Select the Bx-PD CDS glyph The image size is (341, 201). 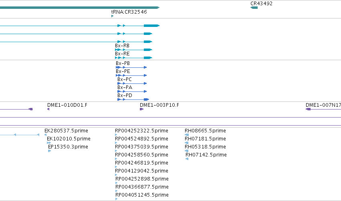pyautogui.click(x=133, y=99)
